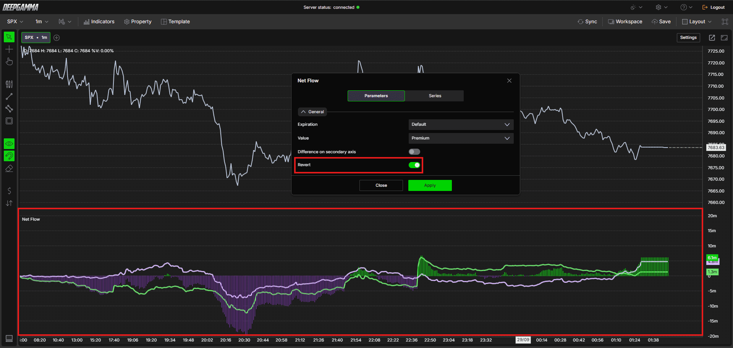Maximize the chart panel
Screen dimensions: 733x348
point(724,38)
